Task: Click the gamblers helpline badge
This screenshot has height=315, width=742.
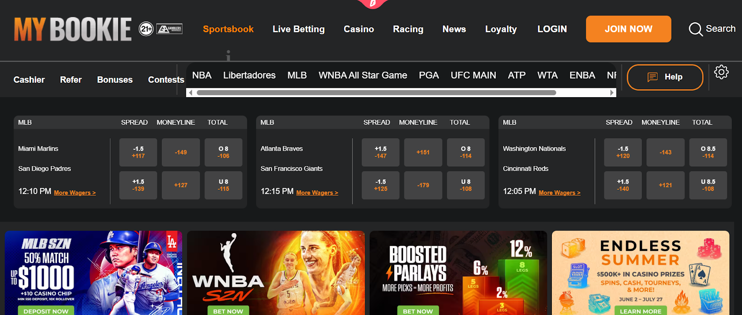Action: [x=169, y=29]
